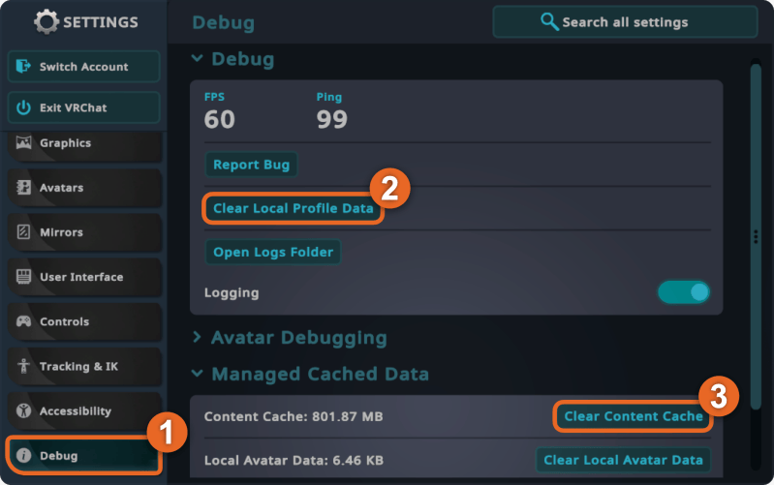This screenshot has width=774, height=485.
Task: Click the Debug info icon
Action: tap(23, 455)
